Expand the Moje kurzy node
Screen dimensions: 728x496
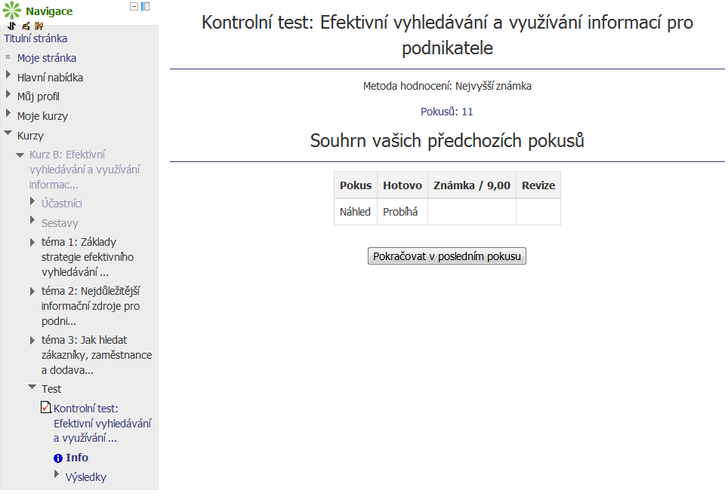tap(8, 113)
